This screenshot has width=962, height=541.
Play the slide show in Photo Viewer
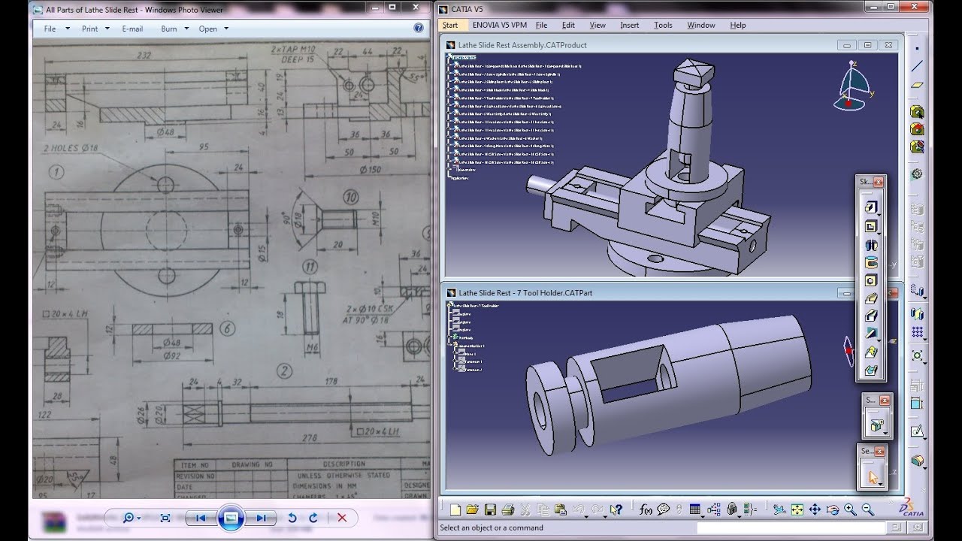(x=231, y=518)
